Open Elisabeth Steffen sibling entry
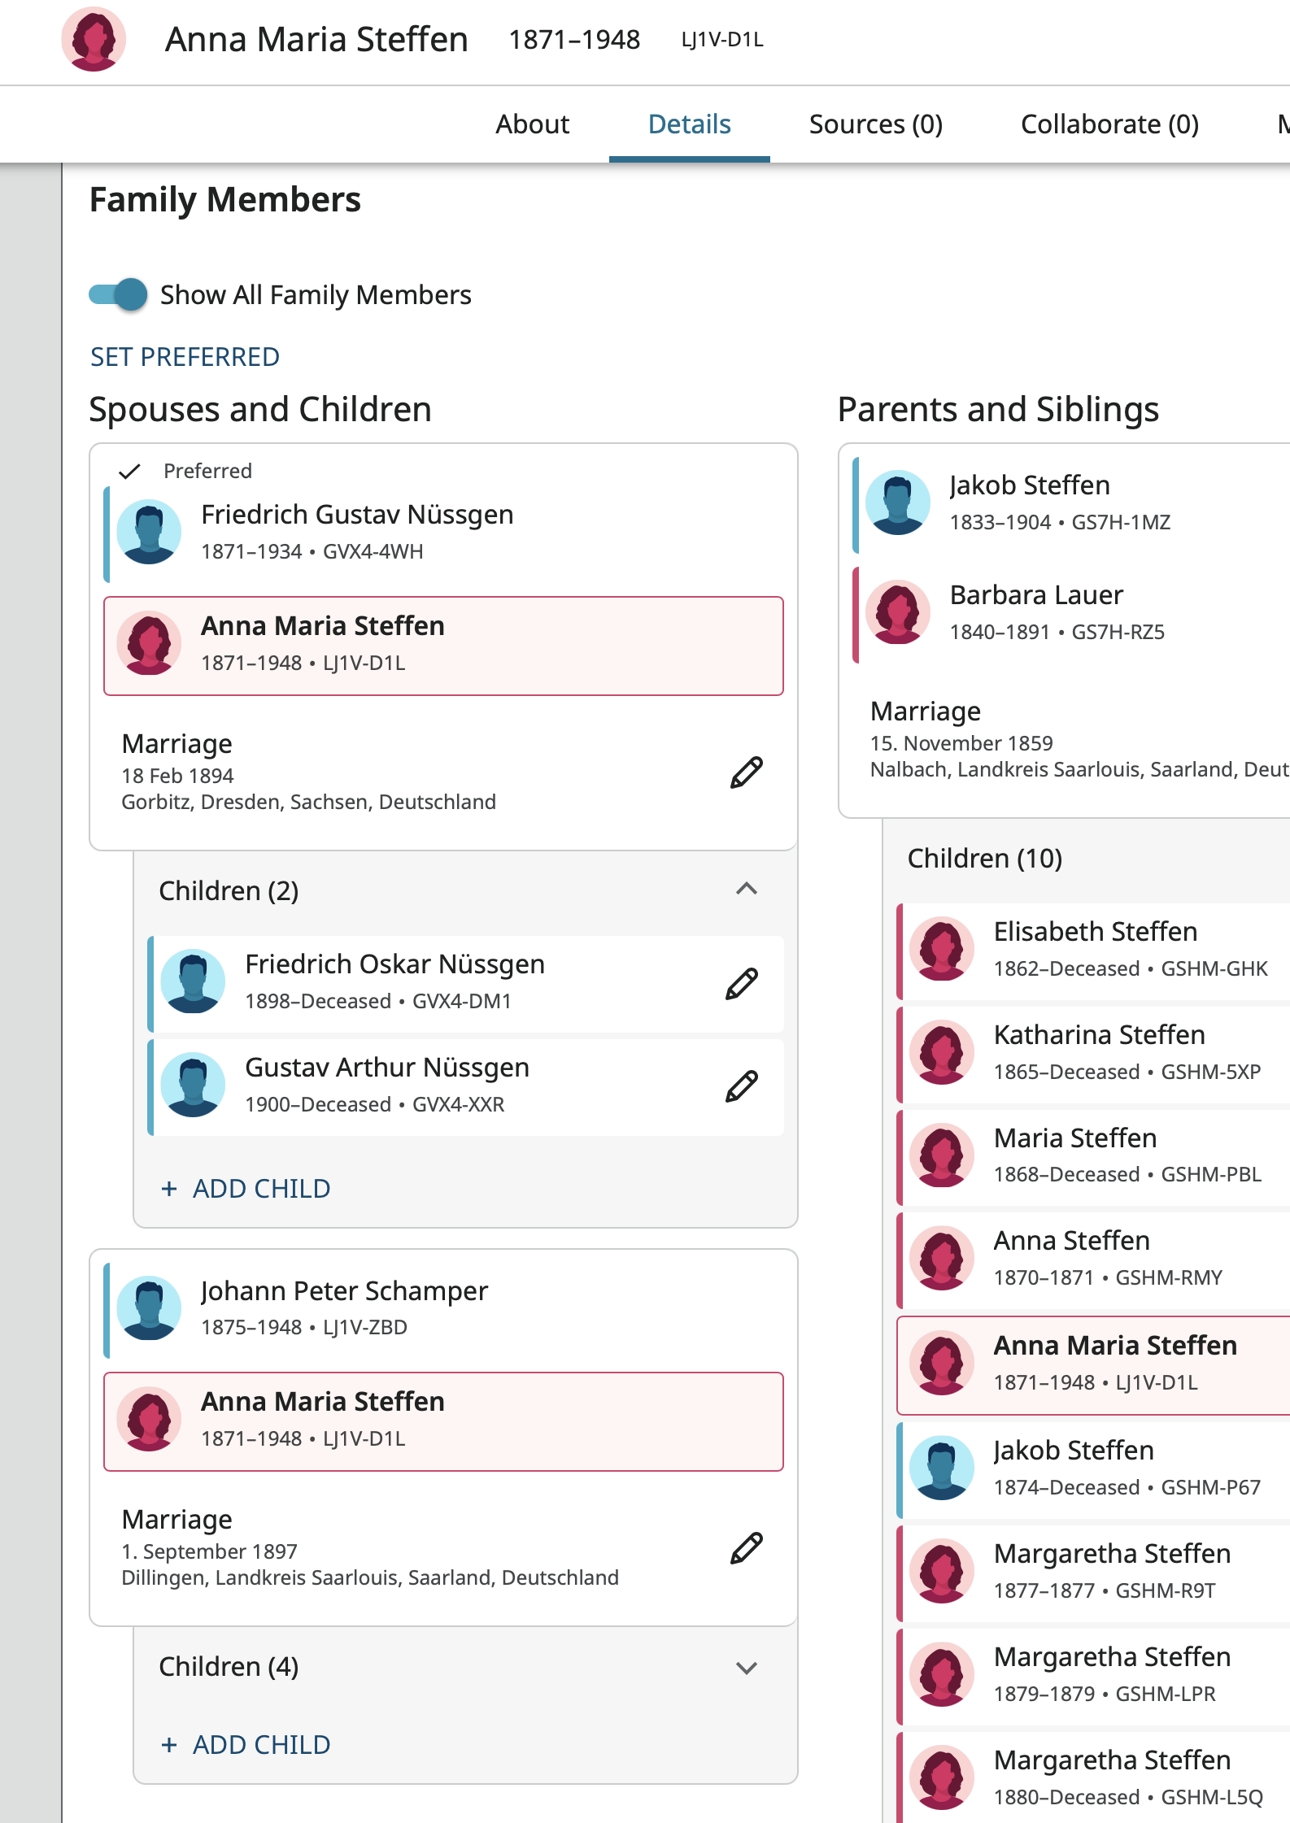Viewport: 1290px width, 1823px height. click(x=1093, y=949)
